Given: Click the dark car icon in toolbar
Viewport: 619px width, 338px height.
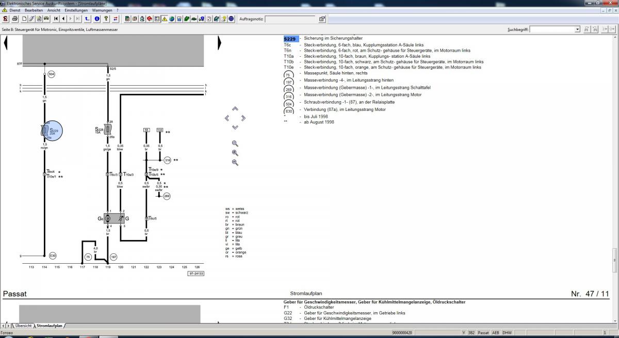Looking at the screenshot, I should [x=194, y=19].
